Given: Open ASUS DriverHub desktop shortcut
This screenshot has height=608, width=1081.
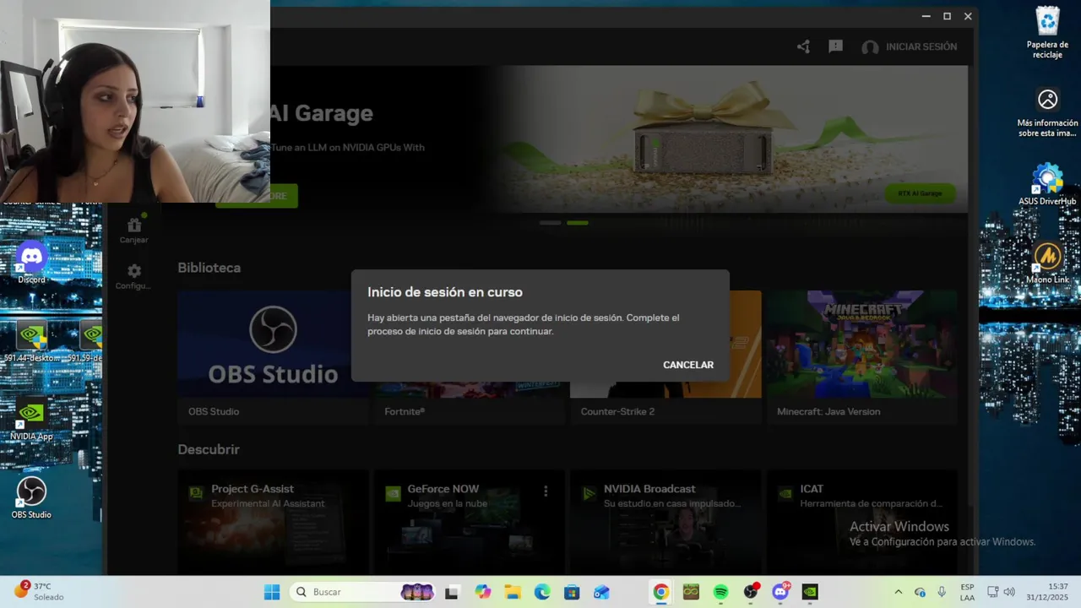Looking at the screenshot, I should click(x=1047, y=184).
